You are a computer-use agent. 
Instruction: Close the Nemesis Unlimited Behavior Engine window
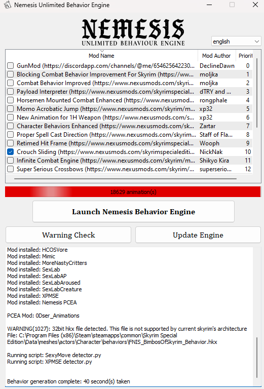[x=255, y=5]
